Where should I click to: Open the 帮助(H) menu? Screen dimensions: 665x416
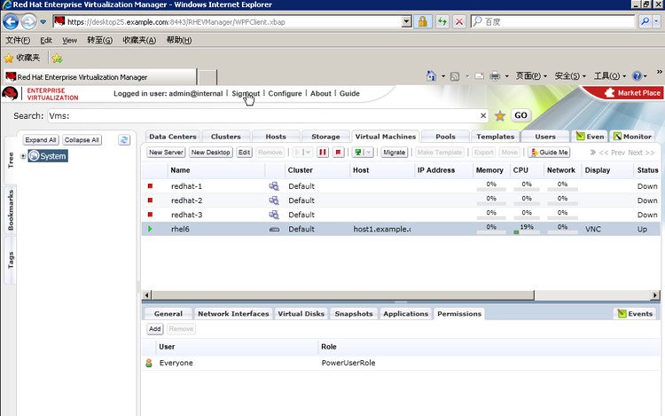point(178,40)
